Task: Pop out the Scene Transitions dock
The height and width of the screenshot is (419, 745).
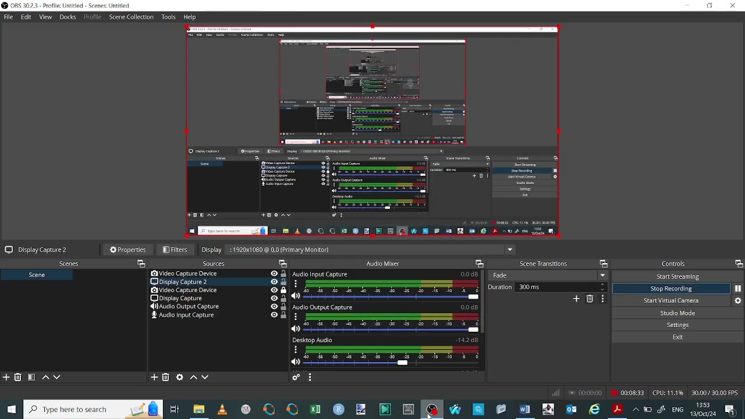Action: tap(604, 264)
